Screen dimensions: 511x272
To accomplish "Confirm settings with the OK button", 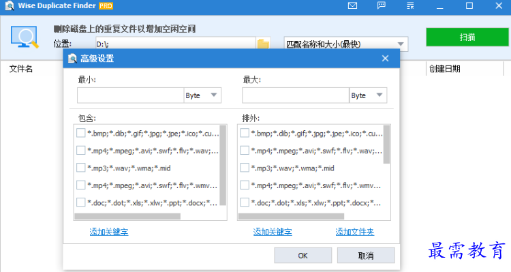I will (x=303, y=256).
